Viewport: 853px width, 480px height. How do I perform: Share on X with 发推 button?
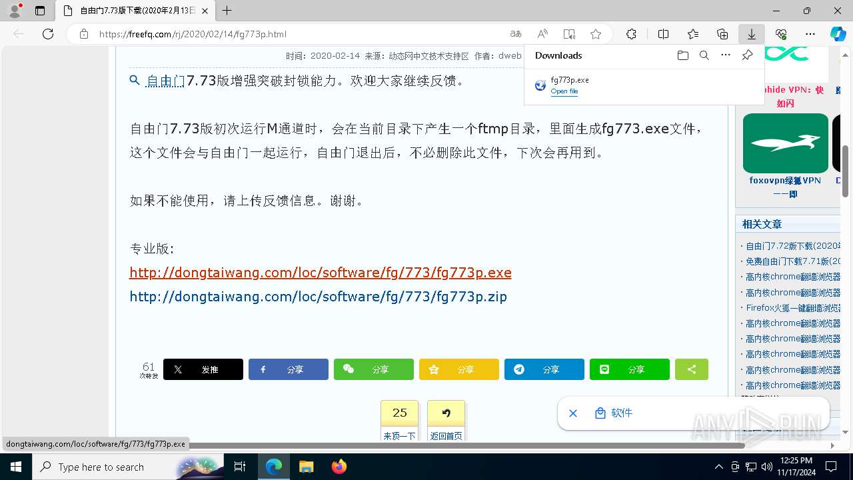[203, 369]
